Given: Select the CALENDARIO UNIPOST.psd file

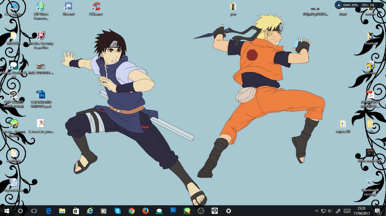Looking at the screenshot, I should point(41,99).
